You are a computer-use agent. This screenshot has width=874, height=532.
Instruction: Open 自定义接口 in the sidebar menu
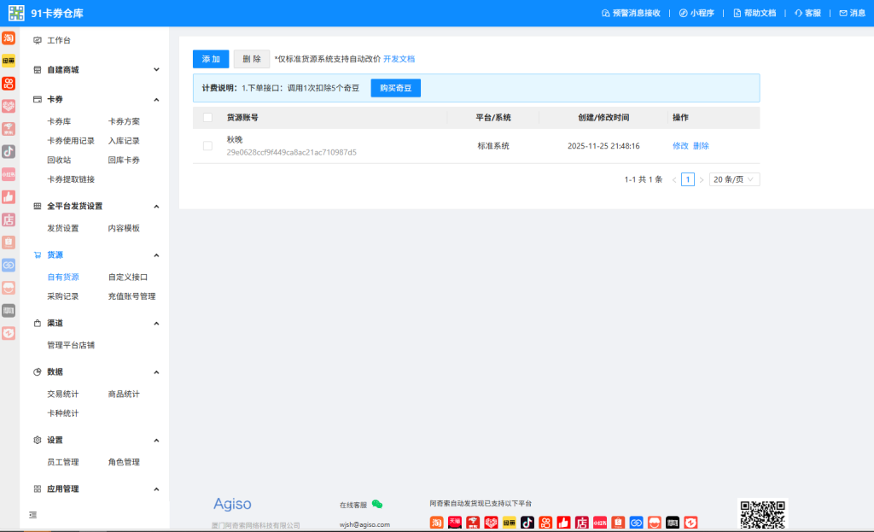[128, 277]
